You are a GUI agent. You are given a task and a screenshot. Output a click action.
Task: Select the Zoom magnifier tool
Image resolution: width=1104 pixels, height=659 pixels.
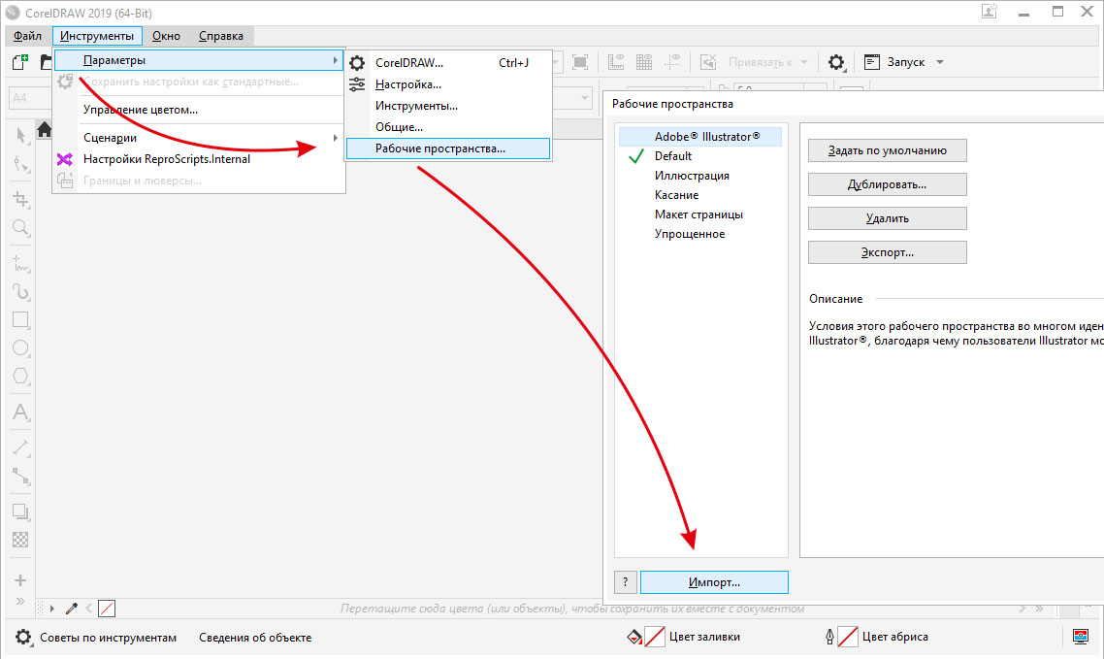pyautogui.click(x=21, y=227)
